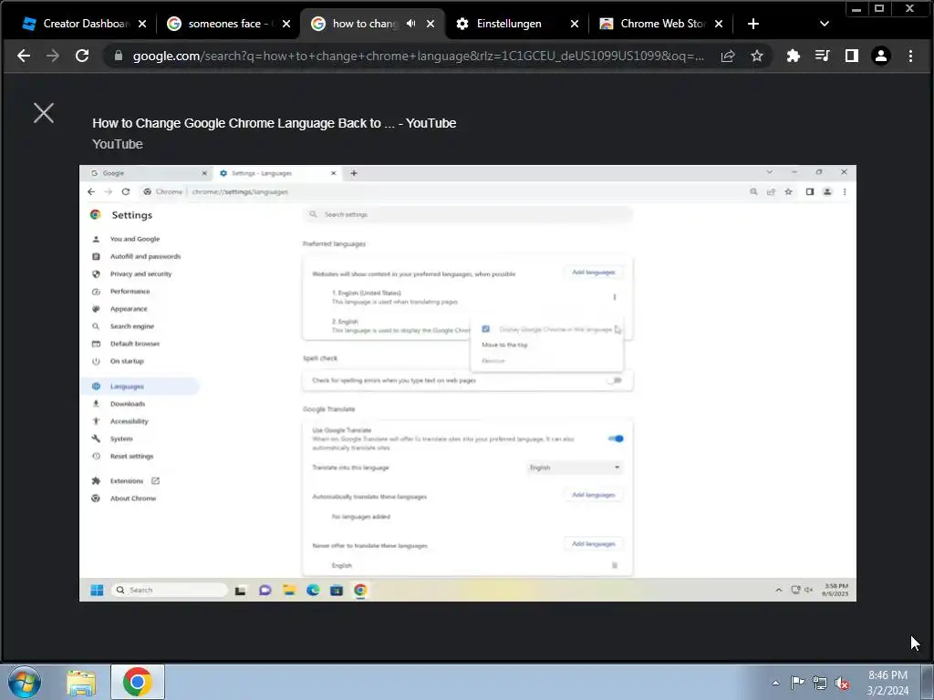Go forward with the forward arrow
Screen dimensions: 934x700
pos(53,56)
